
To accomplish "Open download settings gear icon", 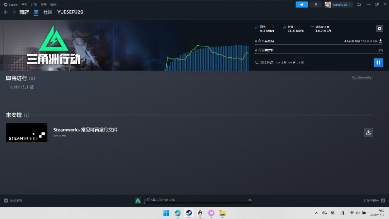I will (379, 29).
